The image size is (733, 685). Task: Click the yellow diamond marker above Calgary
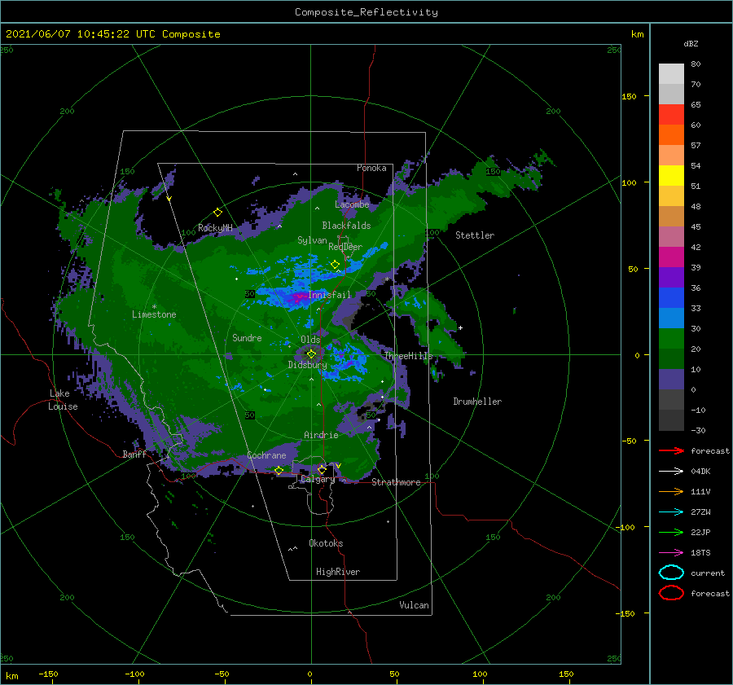(322, 469)
